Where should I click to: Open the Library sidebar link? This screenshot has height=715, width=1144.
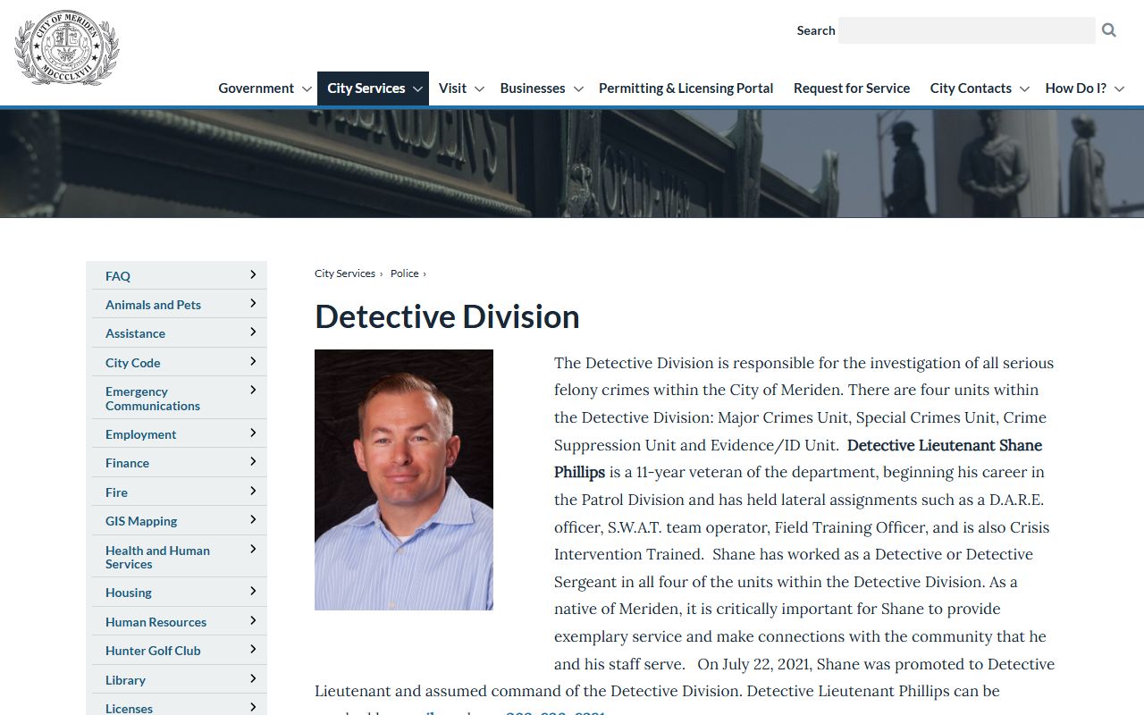point(125,680)
